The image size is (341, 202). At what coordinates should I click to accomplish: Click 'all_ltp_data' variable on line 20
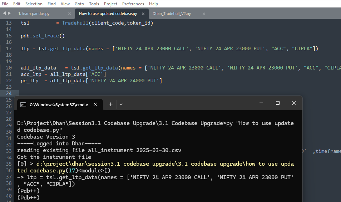coord(38,68)
